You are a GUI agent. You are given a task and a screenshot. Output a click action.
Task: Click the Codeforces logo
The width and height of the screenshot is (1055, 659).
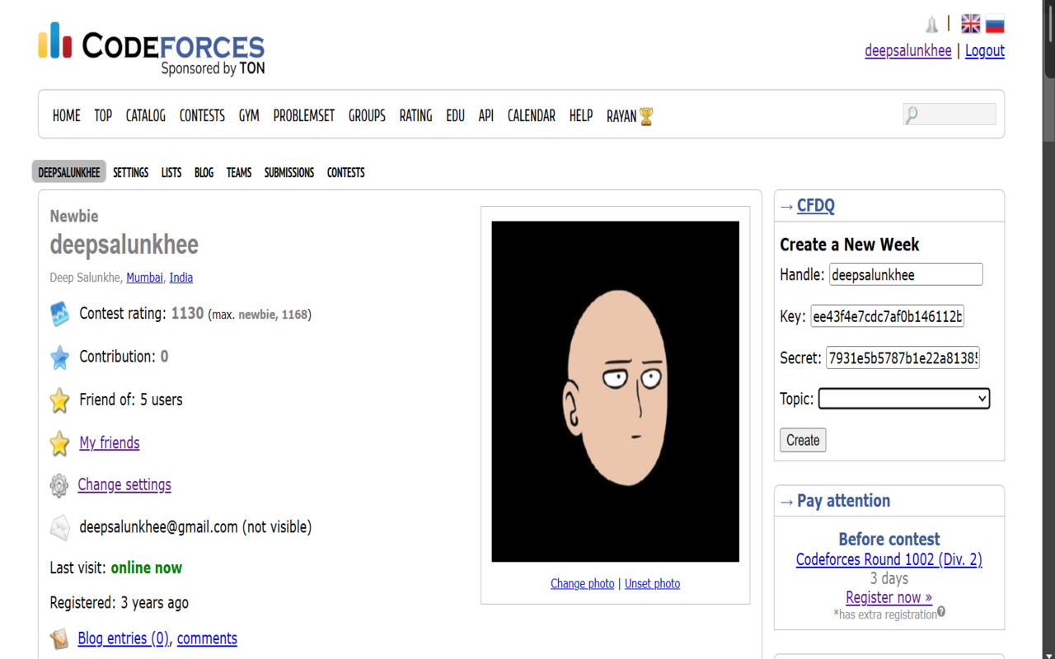coord(152,48)
